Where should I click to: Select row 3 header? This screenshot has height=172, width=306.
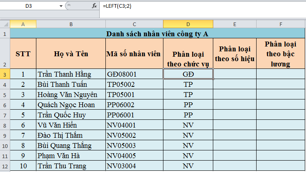[x=5, y=74]
